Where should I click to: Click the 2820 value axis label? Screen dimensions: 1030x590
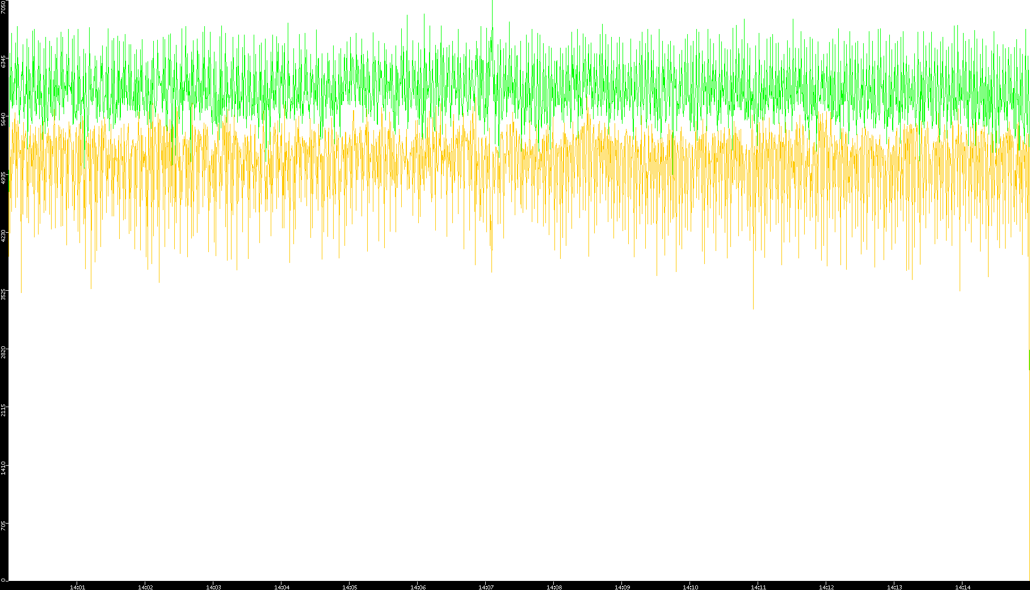coord(4,352)
